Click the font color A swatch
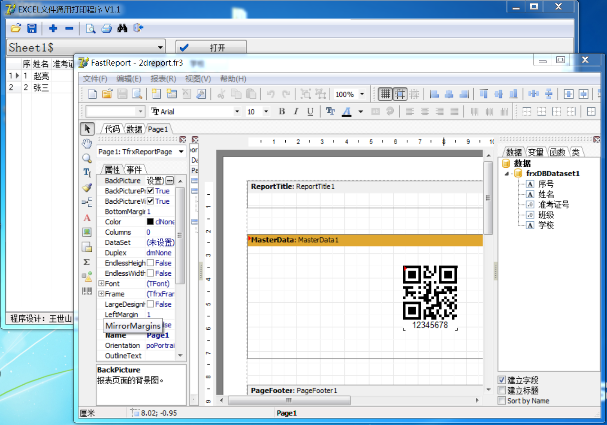 pyautogui.click(x=347, y=112)
